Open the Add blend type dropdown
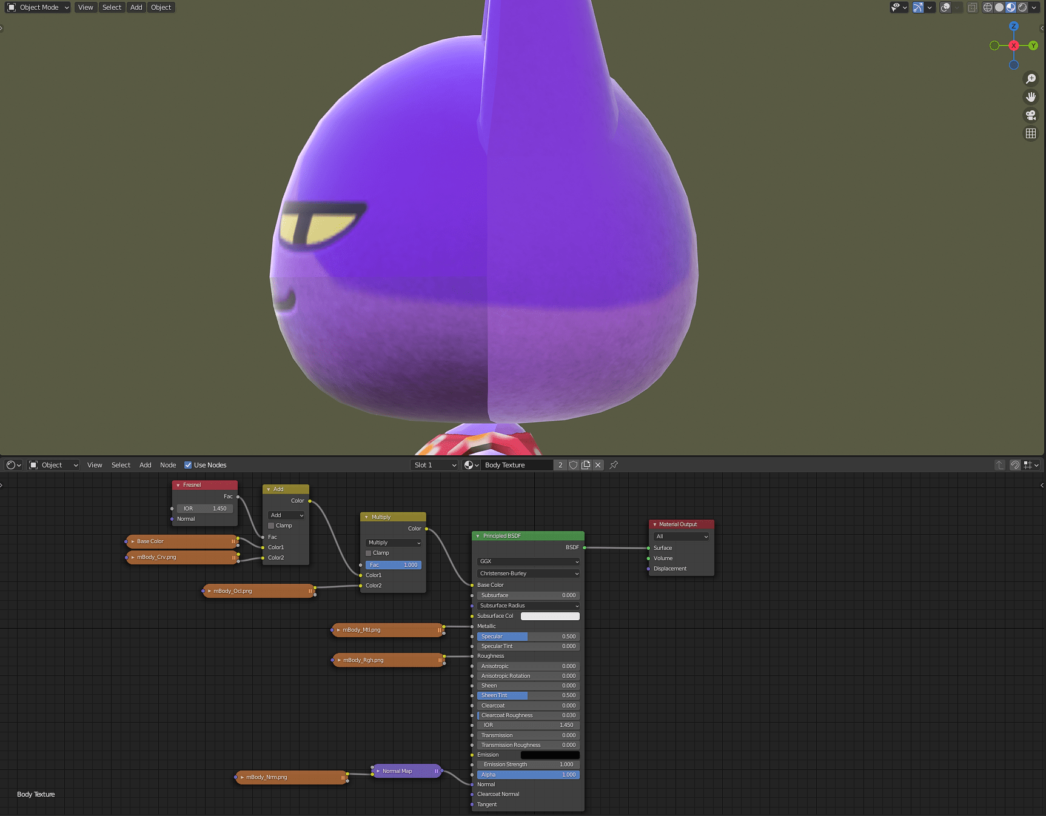This screenshot has width=1046, height=816. (286, 515)
